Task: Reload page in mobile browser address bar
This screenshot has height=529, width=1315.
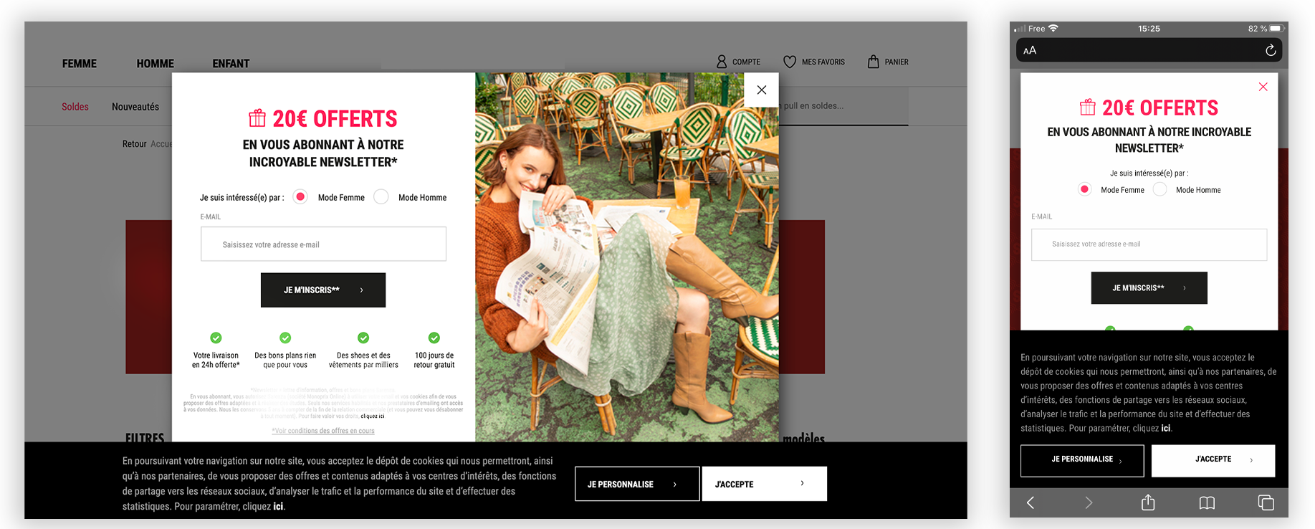Action: pos(1270,50)
